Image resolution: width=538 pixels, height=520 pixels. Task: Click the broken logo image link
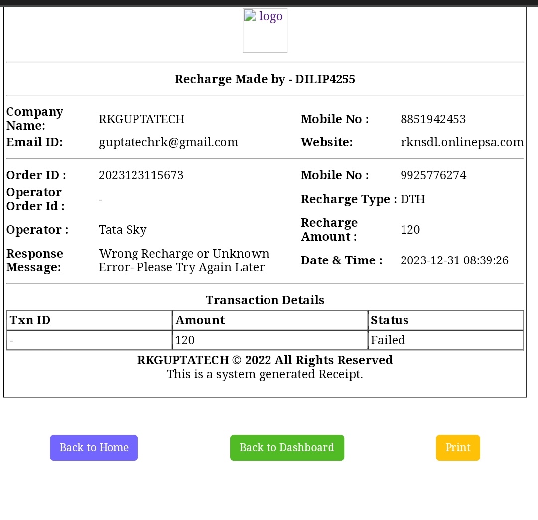[x=265, y=30]
